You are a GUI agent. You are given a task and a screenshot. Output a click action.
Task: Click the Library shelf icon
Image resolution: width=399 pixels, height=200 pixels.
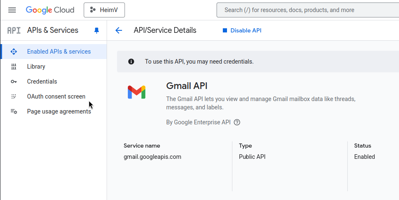coord(14,67)
